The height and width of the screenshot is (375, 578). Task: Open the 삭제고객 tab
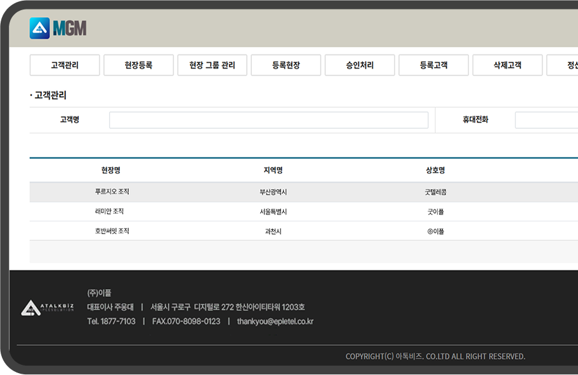click(x=507, y=65)
